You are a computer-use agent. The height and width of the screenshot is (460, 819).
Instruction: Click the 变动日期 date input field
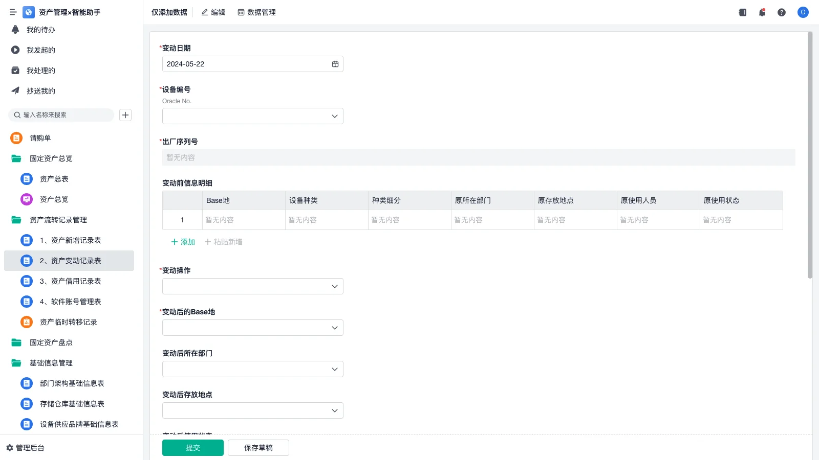253,64
